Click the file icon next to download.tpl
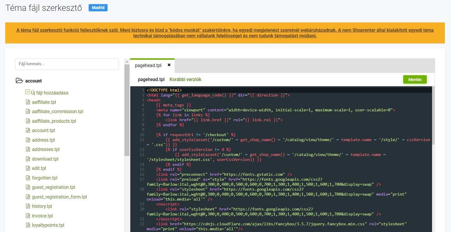The image size is (451, 232). point(28,159)
